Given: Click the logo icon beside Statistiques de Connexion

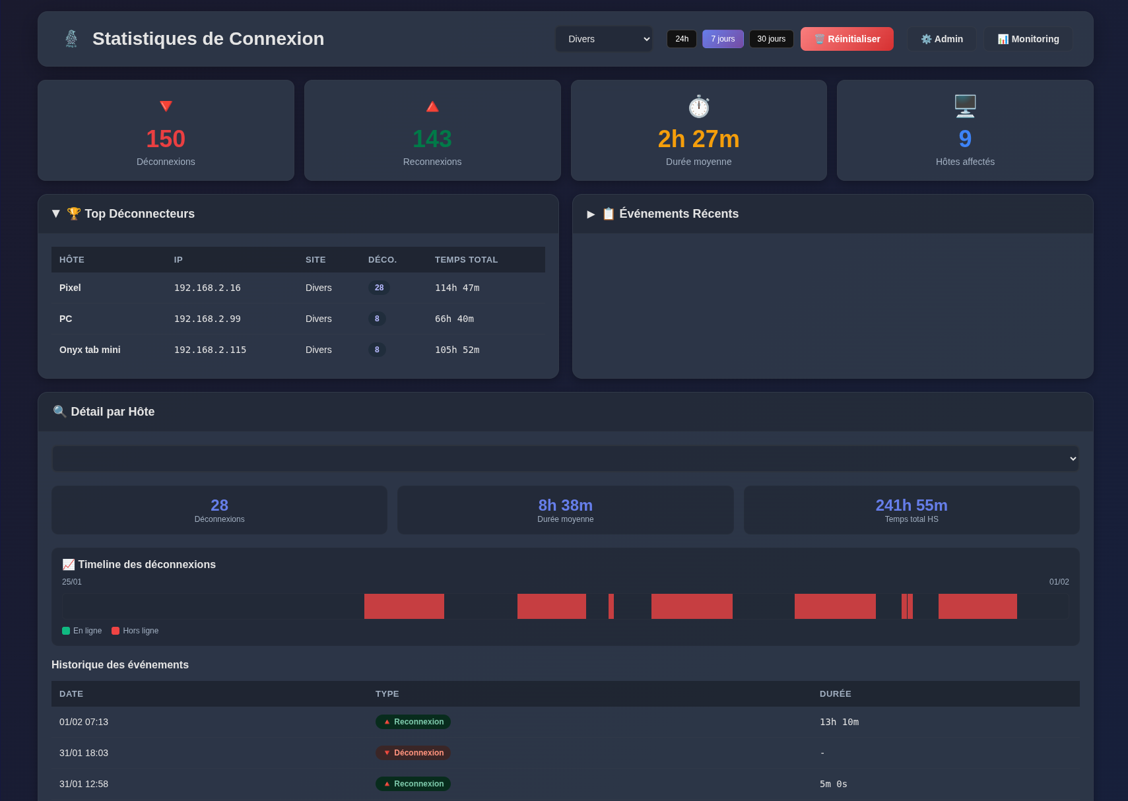Looking at the screenshot, I should [71, 39].
